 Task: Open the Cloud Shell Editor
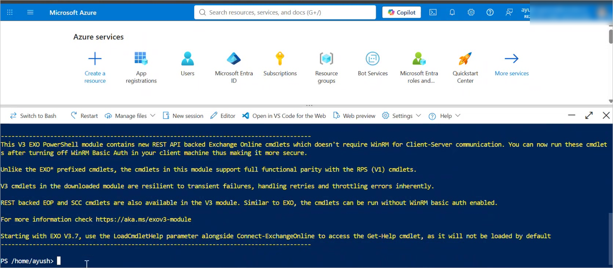coord(223,115)
